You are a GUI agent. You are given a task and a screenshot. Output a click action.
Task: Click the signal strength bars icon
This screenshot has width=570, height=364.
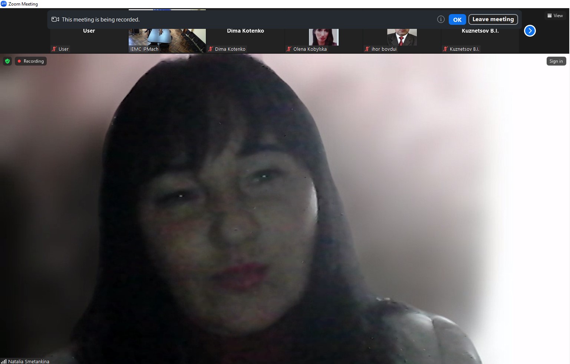(x=4, y=361)
